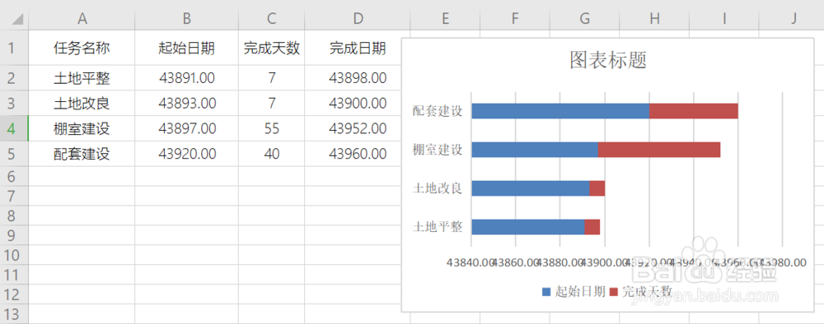Click legend entry 完成天数
The height and width of the screenshot is (324, 824).
click(x=641, y=291)
